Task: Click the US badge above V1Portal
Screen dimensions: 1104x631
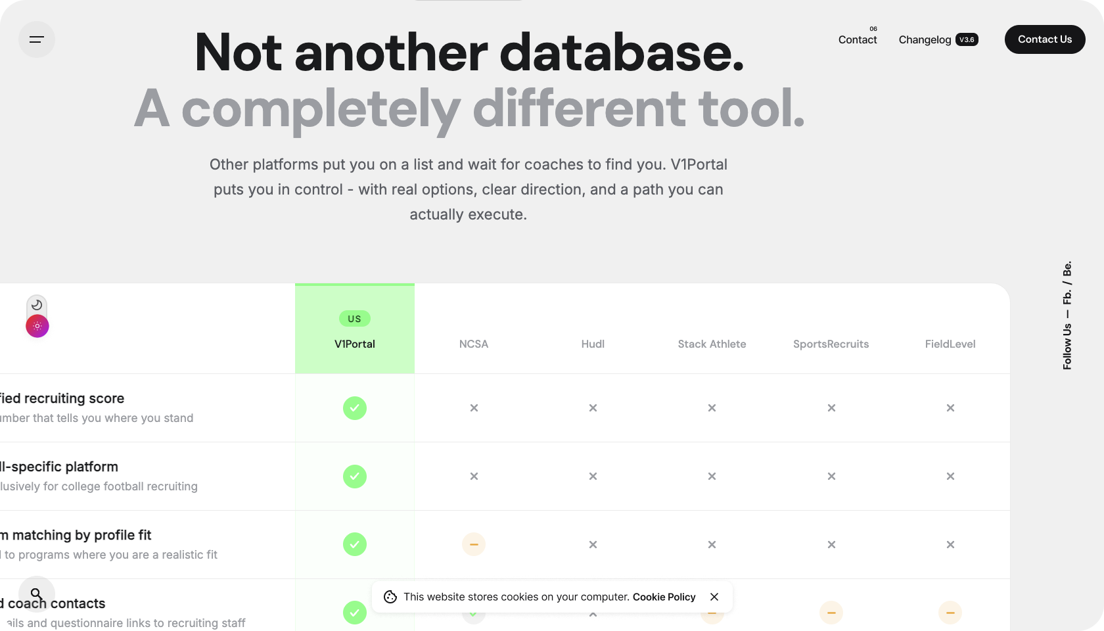Action: pos(355,319)
